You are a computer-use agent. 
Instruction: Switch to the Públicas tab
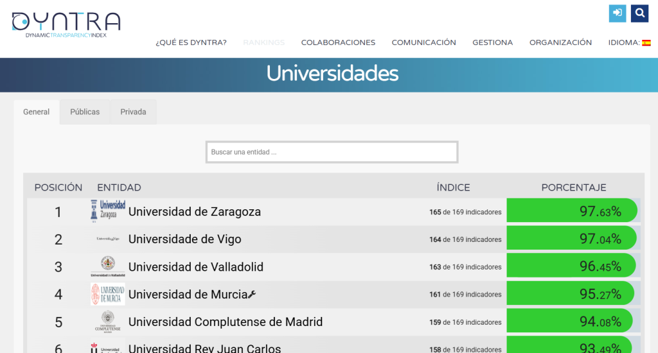[85, 112]
